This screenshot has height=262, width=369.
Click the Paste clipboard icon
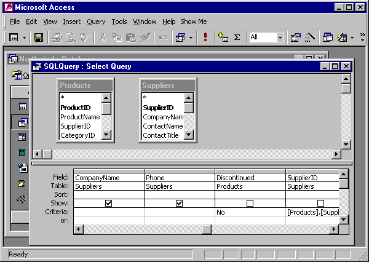click(130, 38)
